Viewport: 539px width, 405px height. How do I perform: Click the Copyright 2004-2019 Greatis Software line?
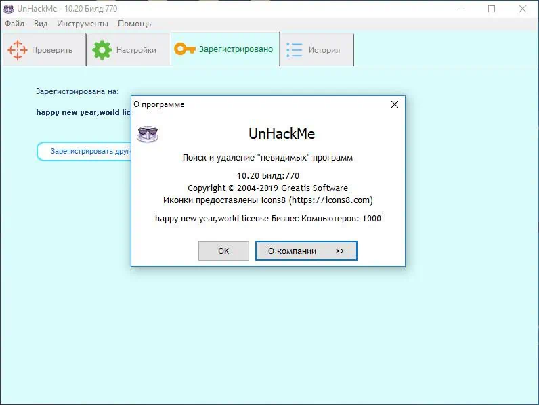tap(267, 188)
